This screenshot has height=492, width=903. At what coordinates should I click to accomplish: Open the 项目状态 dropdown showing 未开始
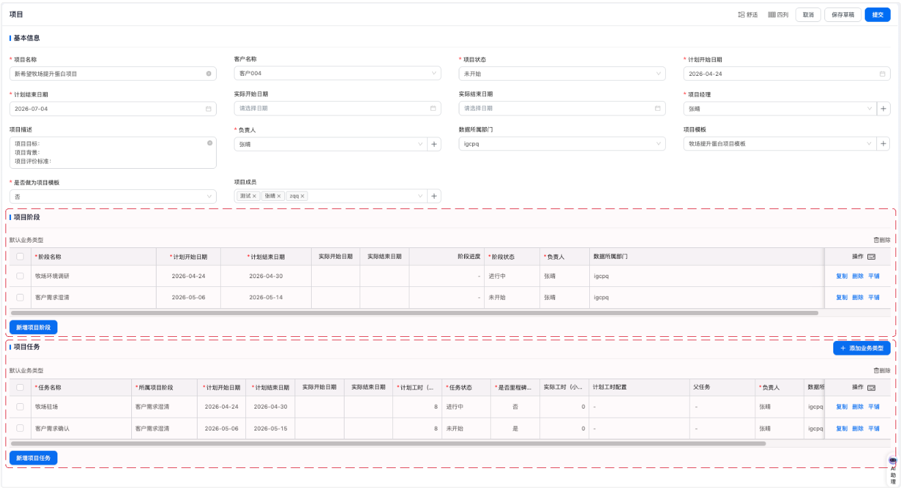(562, 73)
